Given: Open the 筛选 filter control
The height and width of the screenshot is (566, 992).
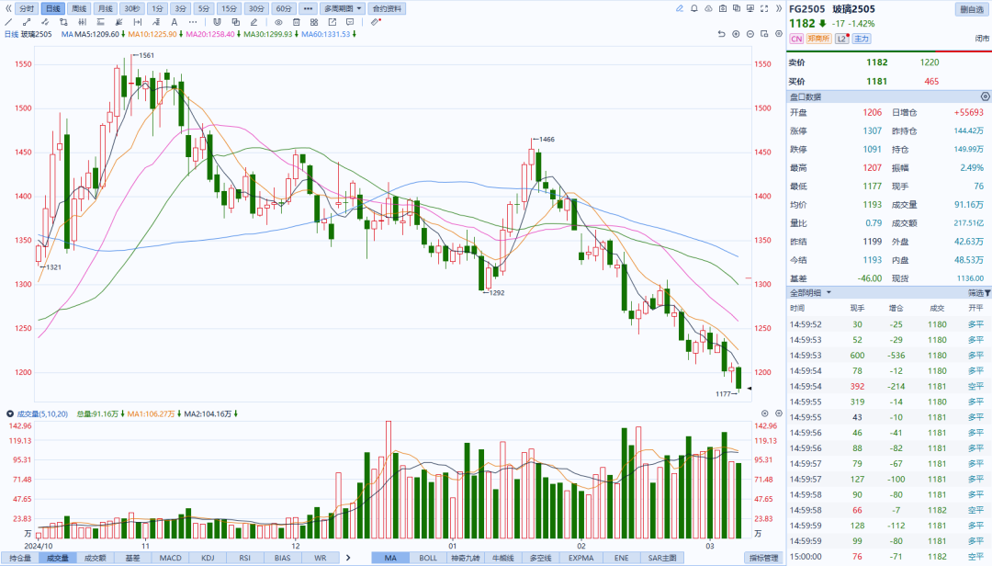Looking at the screenshot, I should coord(979,292).
